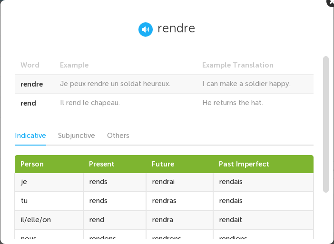Click the 'il/elle/on' person row

click(x=36, y=220)
